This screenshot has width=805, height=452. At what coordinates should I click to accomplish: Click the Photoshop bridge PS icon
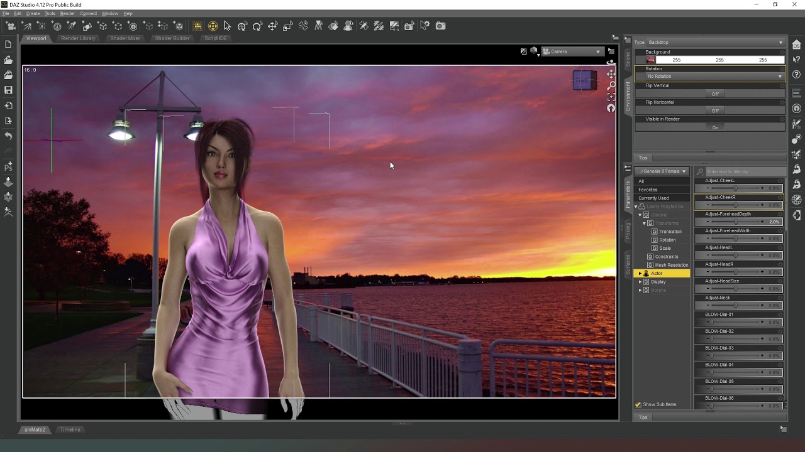8,167
